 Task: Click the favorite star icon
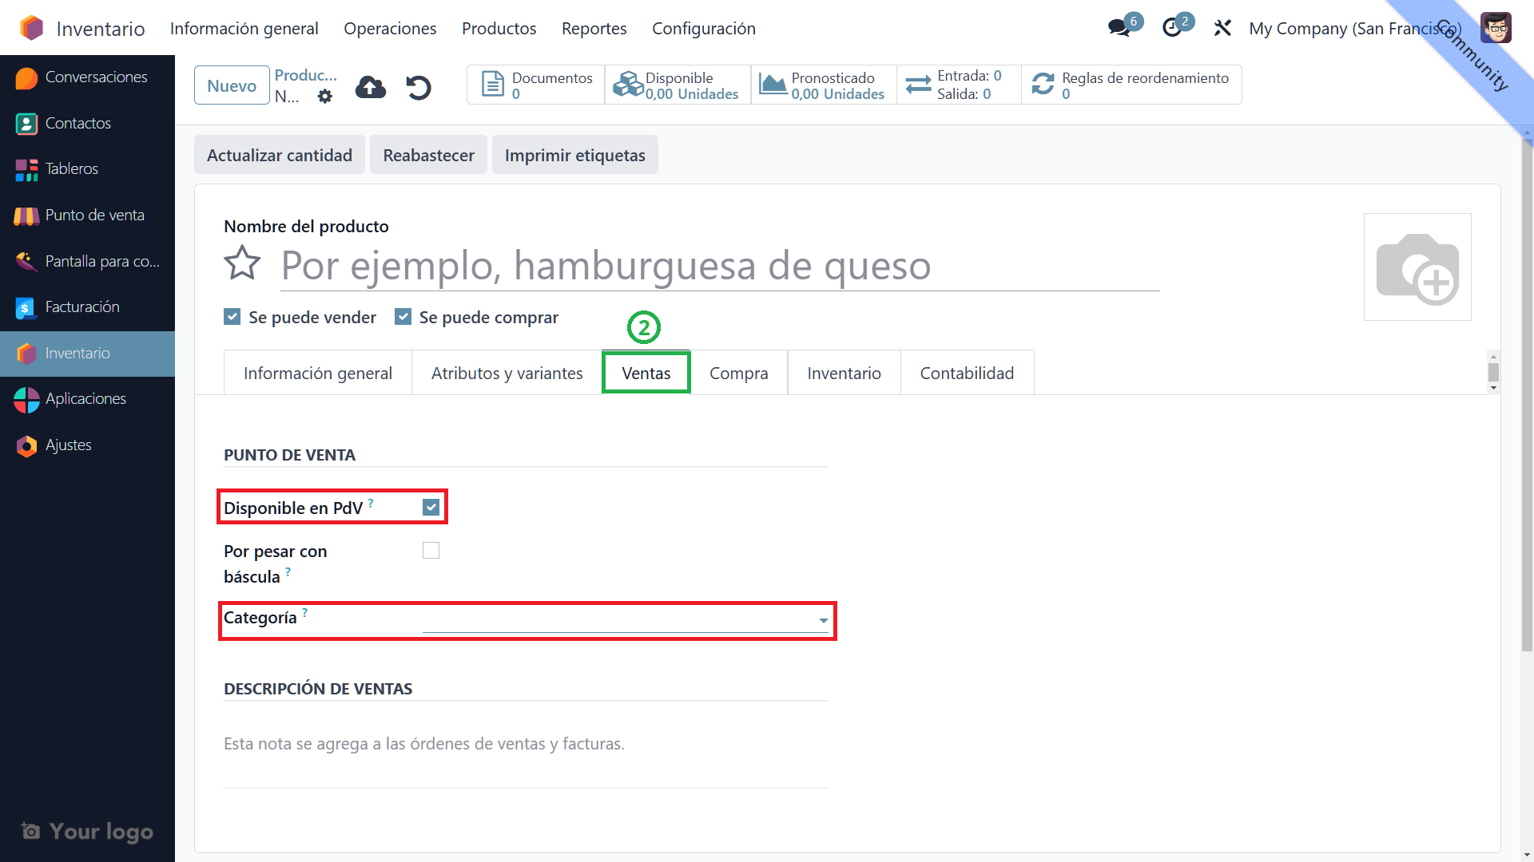point(242,263)
